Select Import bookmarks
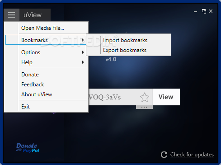The height and width of the screenshot is (165, 221). 129,40
